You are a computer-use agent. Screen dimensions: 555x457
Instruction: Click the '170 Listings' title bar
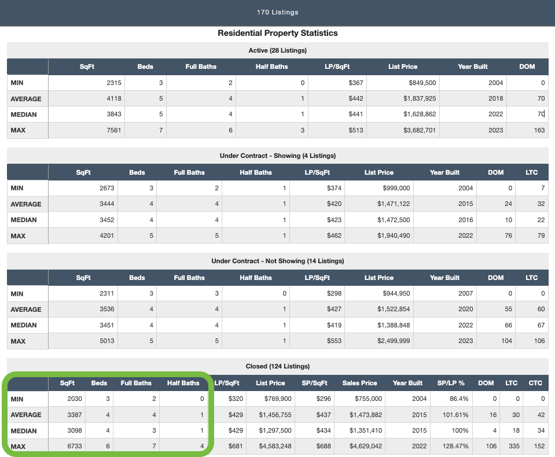(277, 12)
